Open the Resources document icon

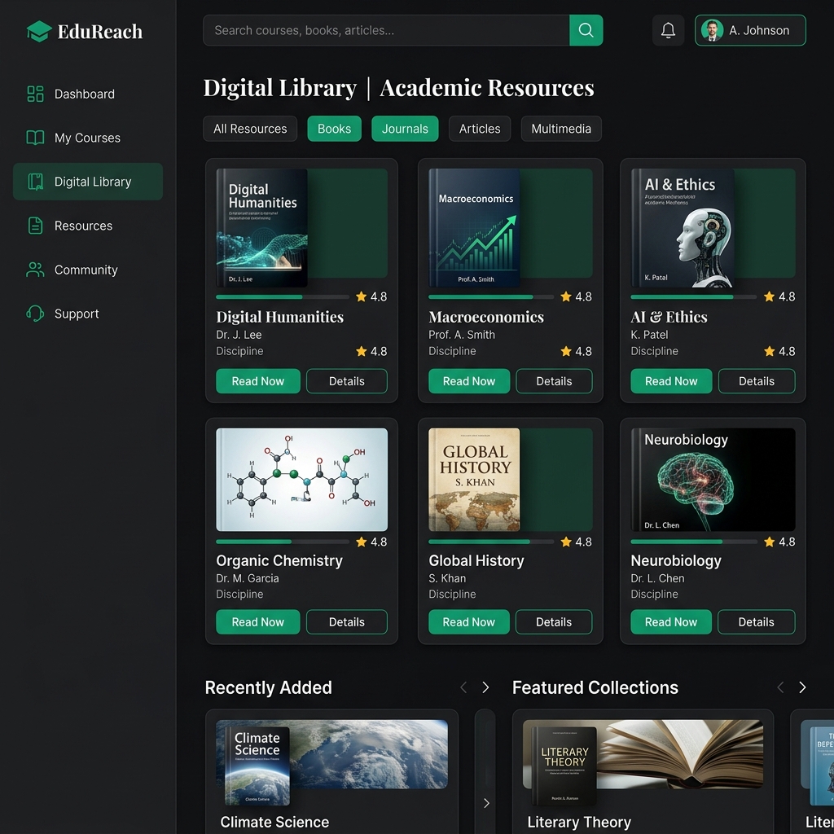pyautogui.click(x=34, y=226)
